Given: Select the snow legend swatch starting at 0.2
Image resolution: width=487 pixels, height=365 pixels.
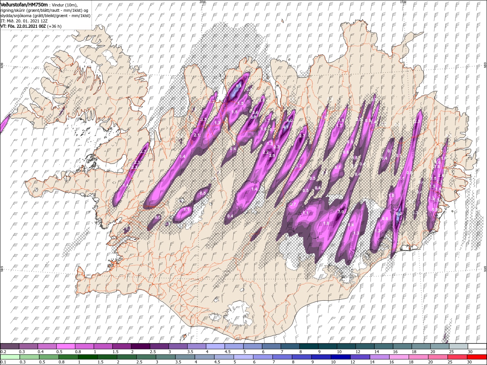Looking at the screenshot, I should (10, 346).
